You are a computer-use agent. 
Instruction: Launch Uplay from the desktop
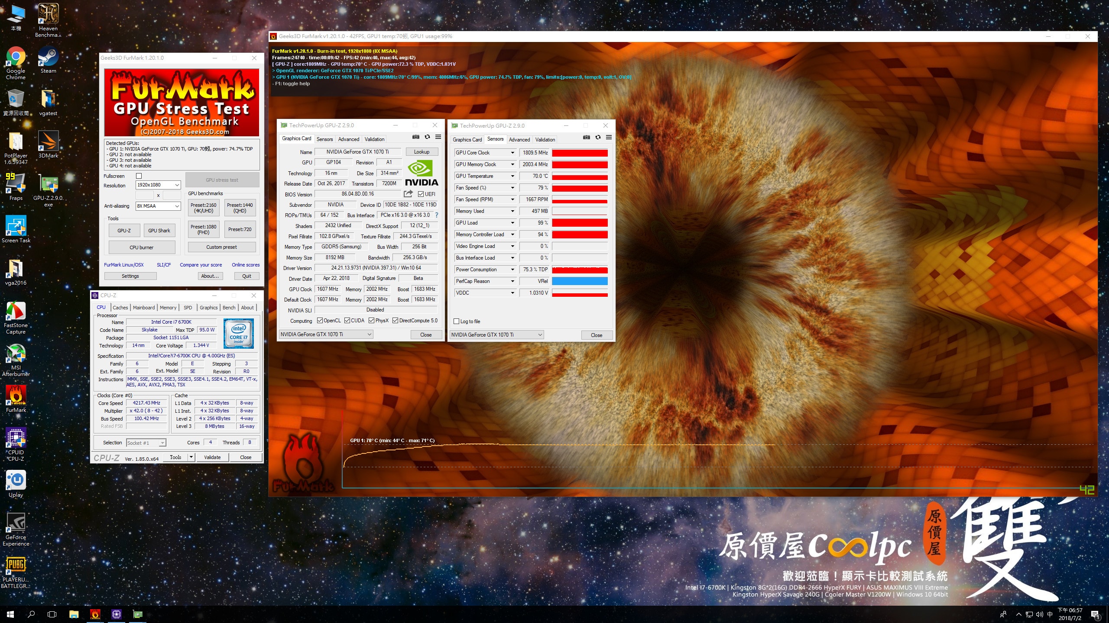click(x=16, y=484)
